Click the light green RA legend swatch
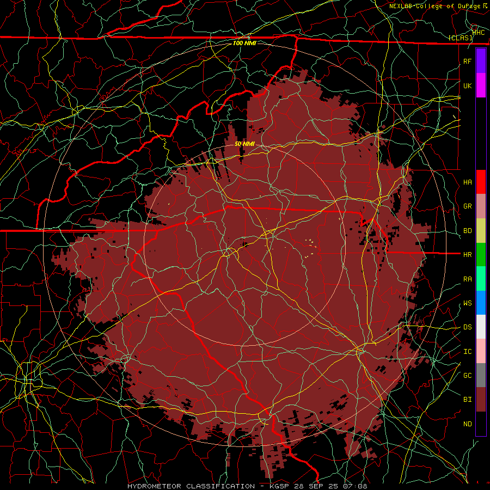The height and width of the screenshot is (490, 490). click(481, 279)
